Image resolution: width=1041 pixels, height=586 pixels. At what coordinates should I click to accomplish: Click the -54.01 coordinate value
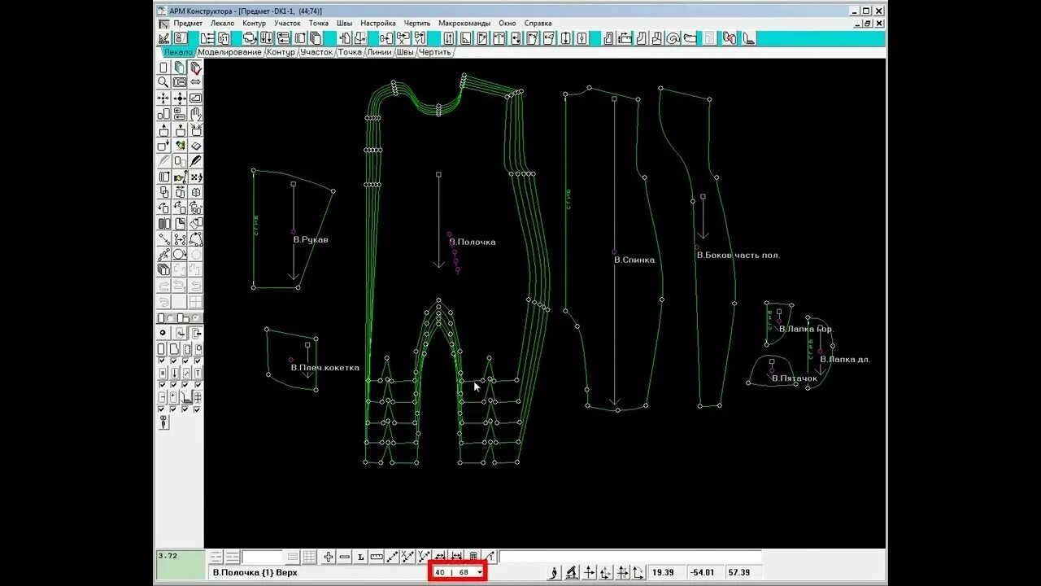point(700,572)
